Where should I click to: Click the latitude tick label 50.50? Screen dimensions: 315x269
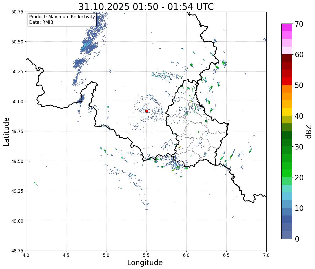(17, 42)
